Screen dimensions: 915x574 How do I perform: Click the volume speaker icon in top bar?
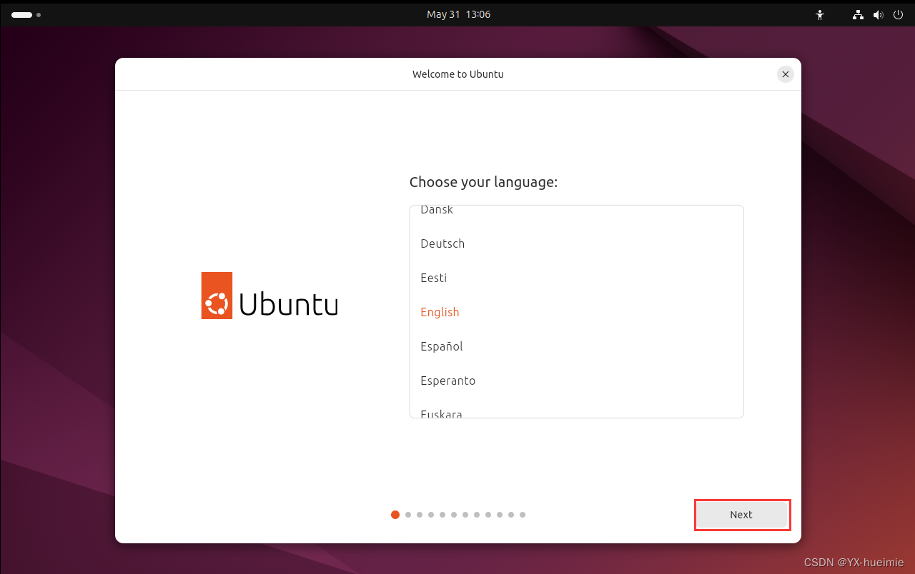879,14
